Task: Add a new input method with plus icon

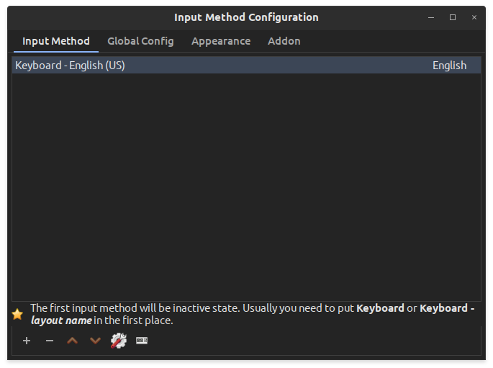Action: coord(27,341)
